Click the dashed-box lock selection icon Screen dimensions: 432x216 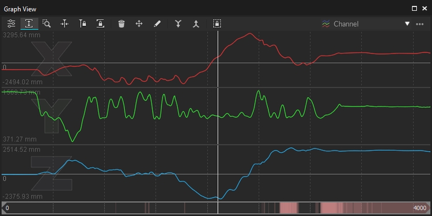tap(217, 24)
